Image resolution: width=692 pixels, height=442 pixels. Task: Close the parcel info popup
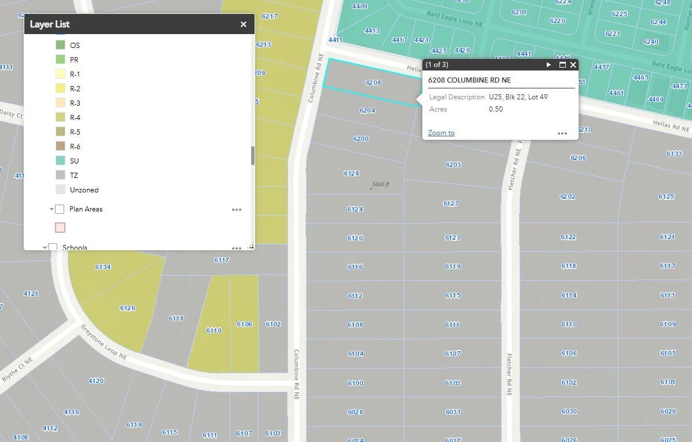(573, 65)
